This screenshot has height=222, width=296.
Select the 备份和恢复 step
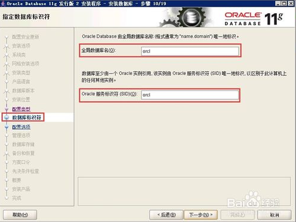(23, 153)
